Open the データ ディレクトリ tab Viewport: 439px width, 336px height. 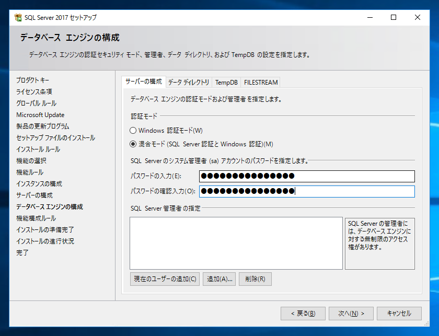189,83
